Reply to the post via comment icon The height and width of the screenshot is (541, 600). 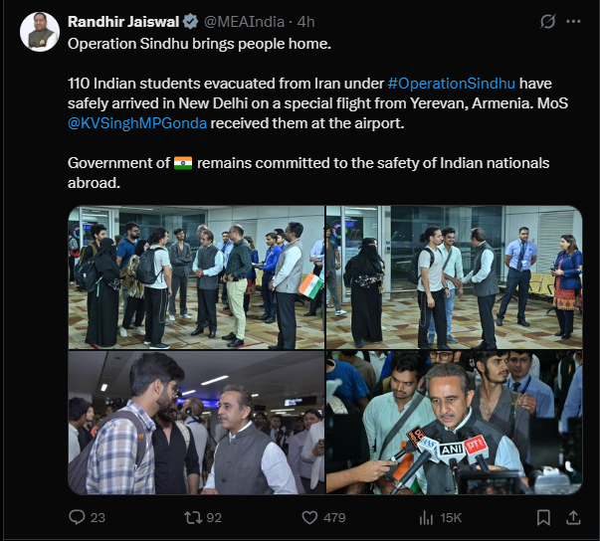click(79, 517)
